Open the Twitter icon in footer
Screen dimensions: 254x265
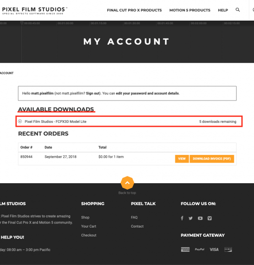(191, 218)
